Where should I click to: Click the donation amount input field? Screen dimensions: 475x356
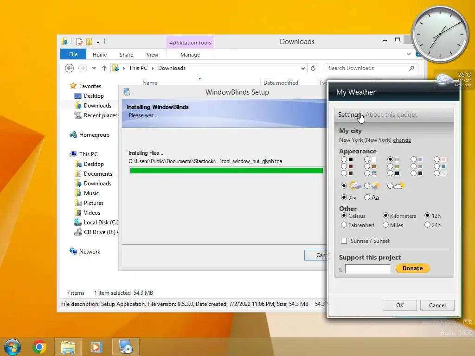[368, 268]
